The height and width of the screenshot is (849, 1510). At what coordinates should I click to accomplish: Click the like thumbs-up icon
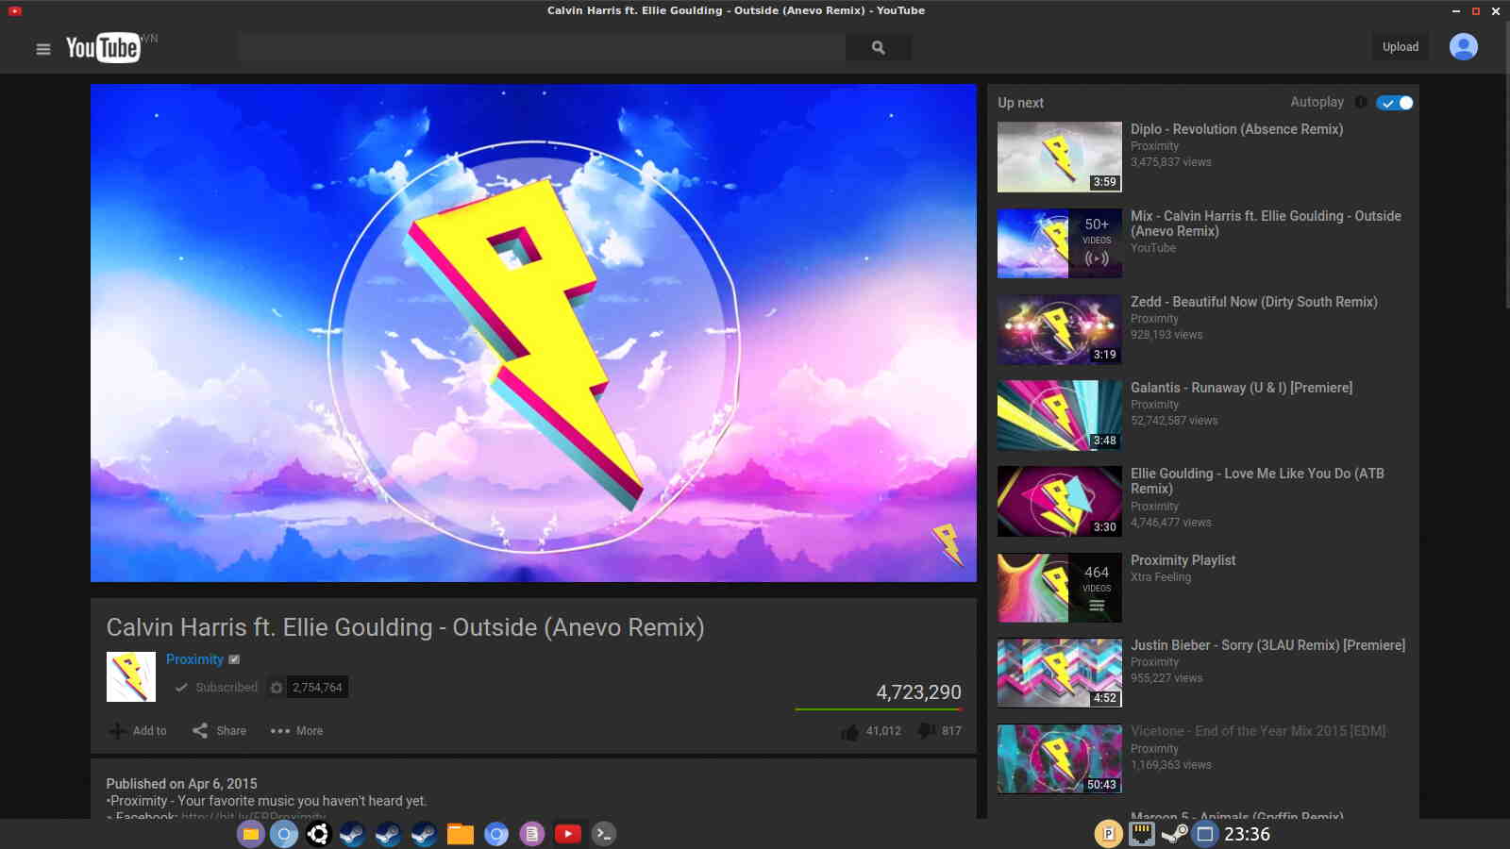849,732
